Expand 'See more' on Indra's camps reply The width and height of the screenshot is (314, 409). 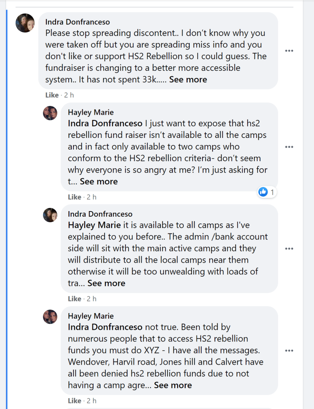tap(106, 283)
